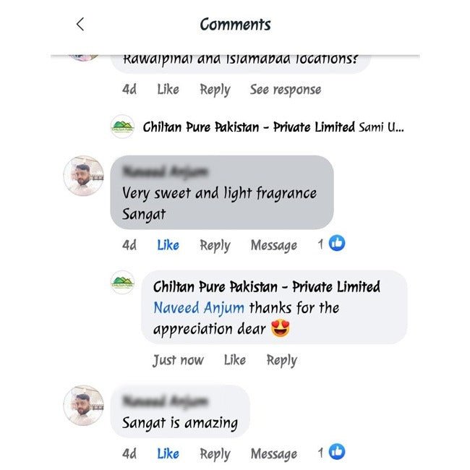Open commenter's photo on 'Sangat is amazing'
The width and height of the screenshot is (470, 470).
click(84, 406)
